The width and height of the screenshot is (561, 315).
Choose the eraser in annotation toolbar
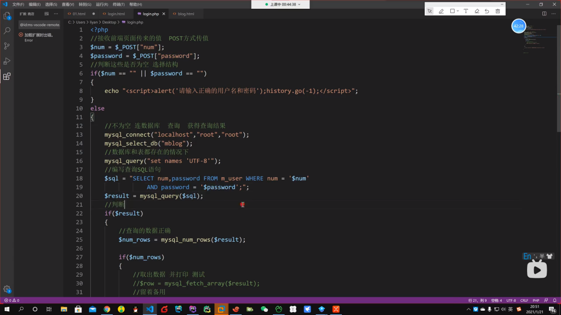(x=477, y=11)
